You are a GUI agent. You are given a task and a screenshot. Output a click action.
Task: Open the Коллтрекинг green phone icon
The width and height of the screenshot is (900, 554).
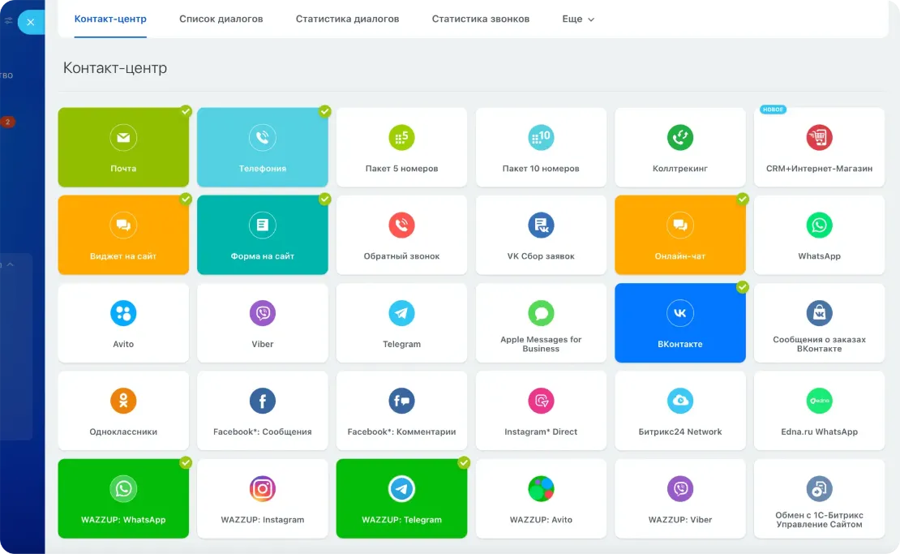(x=680, y=138)
